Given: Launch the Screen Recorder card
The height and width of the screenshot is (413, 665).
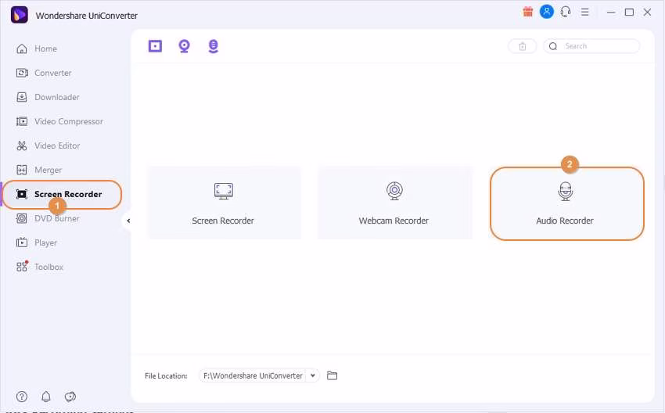Looking at the screenshot, I should click(225, 203).
